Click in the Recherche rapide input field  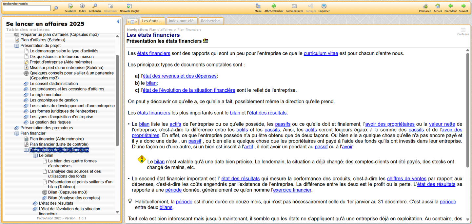(27, 8)
